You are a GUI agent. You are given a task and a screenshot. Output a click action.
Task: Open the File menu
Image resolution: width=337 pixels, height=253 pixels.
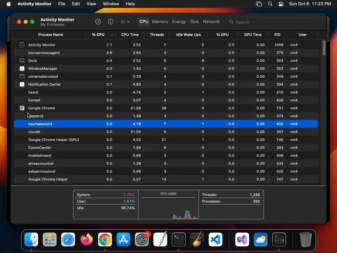click(62, 4)
